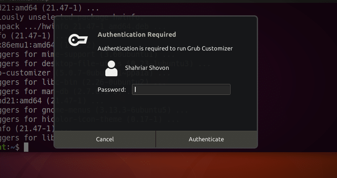Select the Shahriar Shovon user name

pyautogui.click(x=147, y=68)
